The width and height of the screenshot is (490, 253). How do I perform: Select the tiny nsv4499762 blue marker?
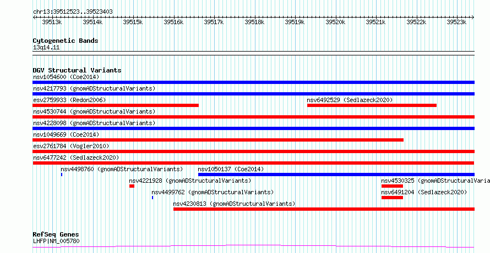coord(153,198)
